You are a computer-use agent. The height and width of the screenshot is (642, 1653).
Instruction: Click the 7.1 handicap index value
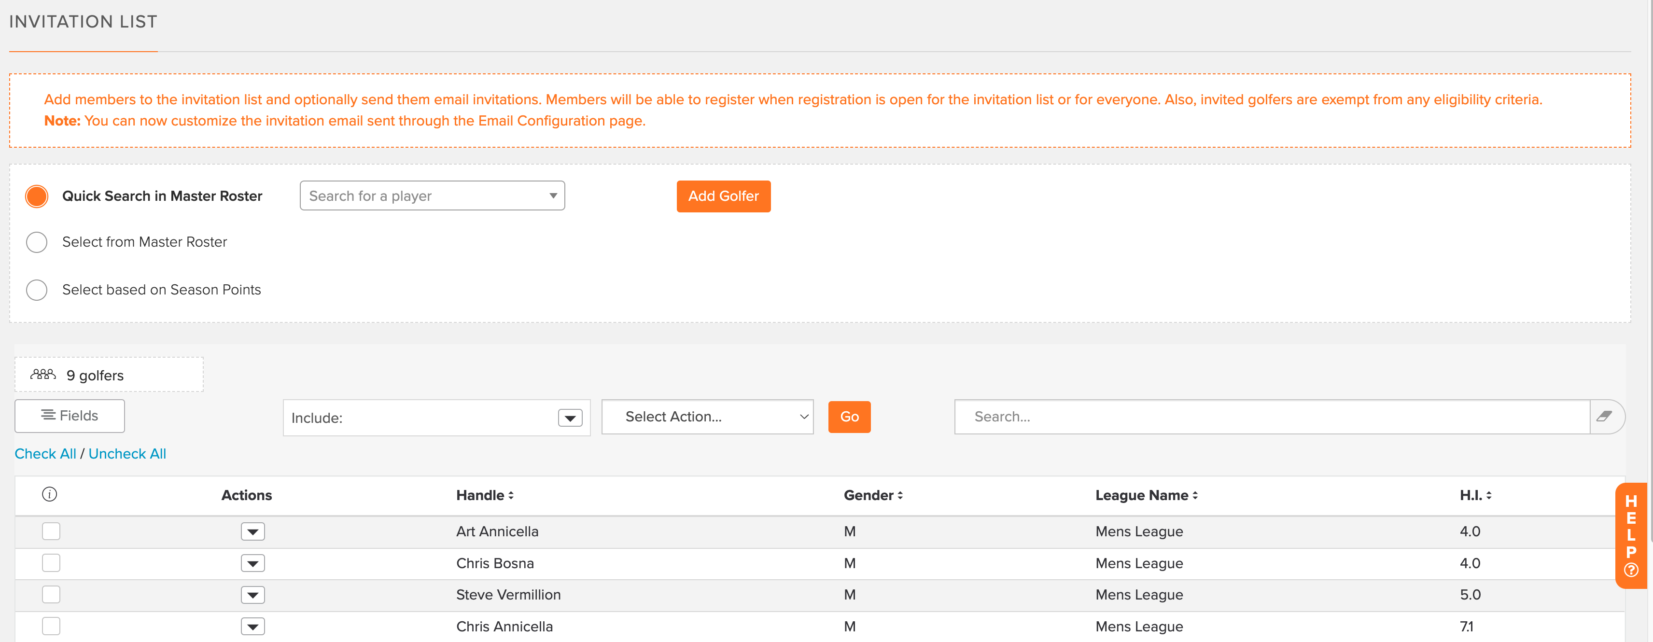pos(1466,627)
